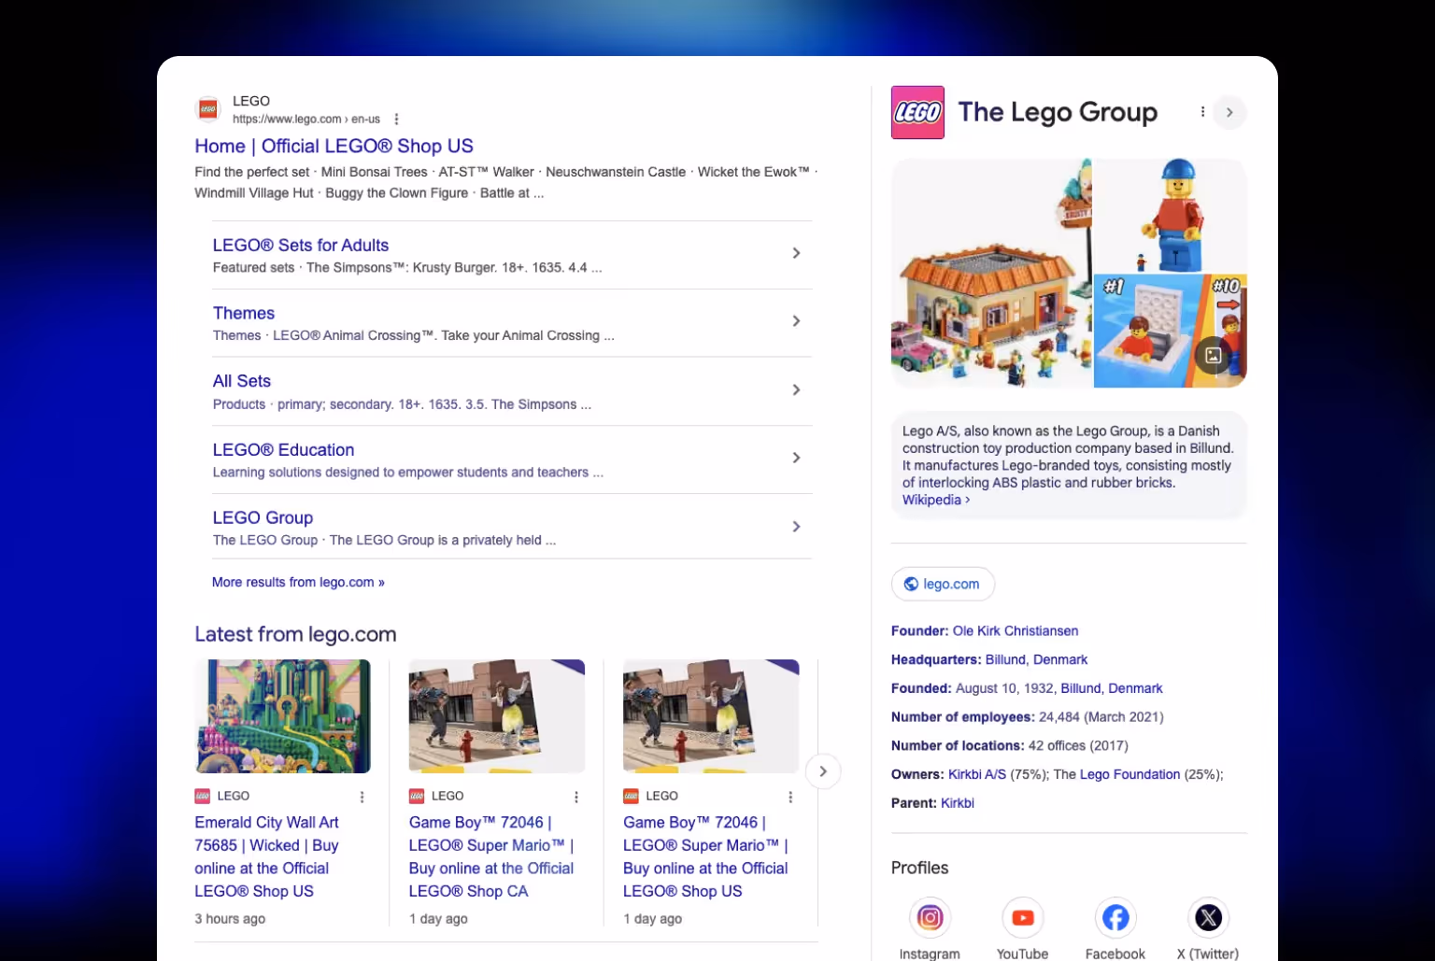
Task: Click the Simpsons house image in the panel
Action: (991, 273)
